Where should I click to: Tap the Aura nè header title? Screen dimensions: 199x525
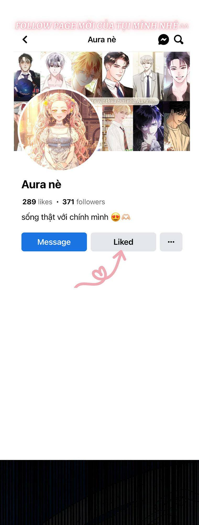coord(102,40)
